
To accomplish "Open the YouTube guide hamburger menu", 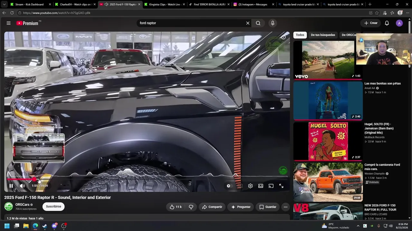I will point(9,23).
